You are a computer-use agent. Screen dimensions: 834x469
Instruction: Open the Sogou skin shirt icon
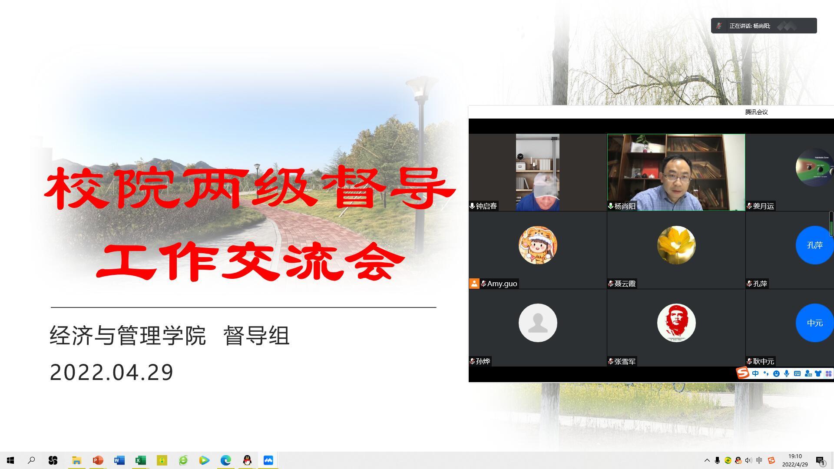coord(818,373)
